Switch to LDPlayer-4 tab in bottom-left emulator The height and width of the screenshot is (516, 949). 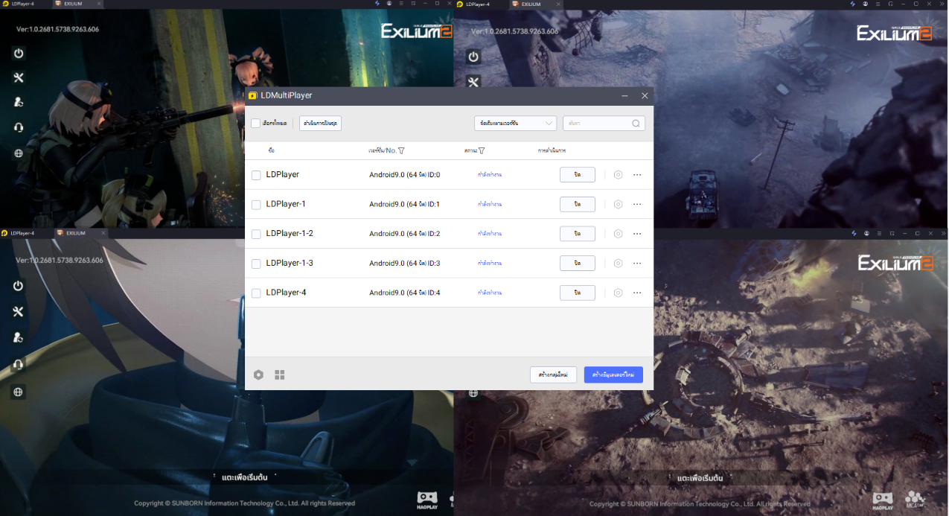24,233
